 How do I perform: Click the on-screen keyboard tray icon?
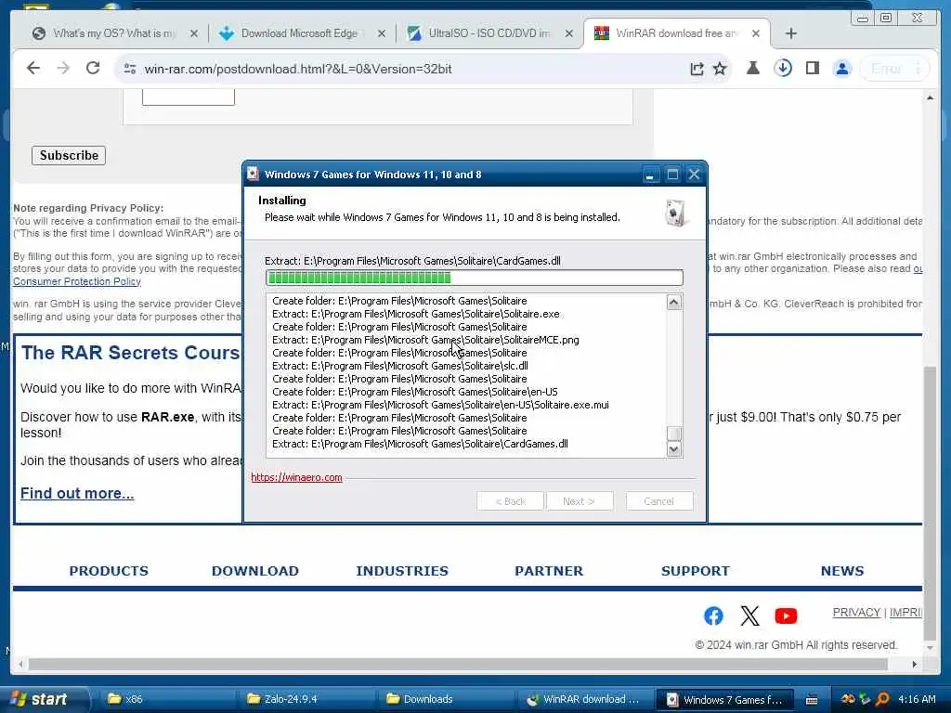(812, 700)
